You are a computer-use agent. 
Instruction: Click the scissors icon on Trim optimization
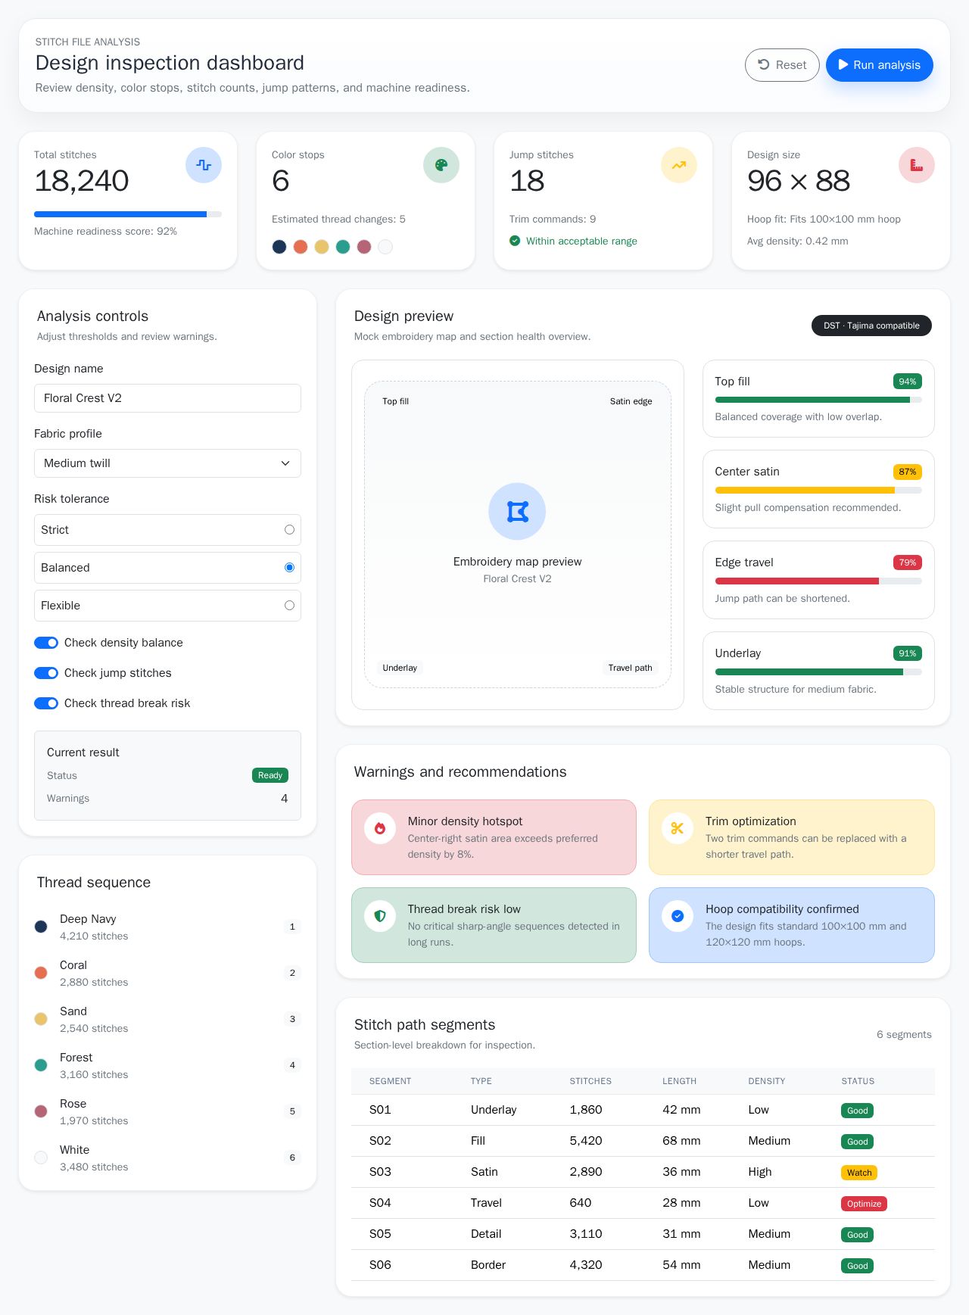click(x=678, y=828)
